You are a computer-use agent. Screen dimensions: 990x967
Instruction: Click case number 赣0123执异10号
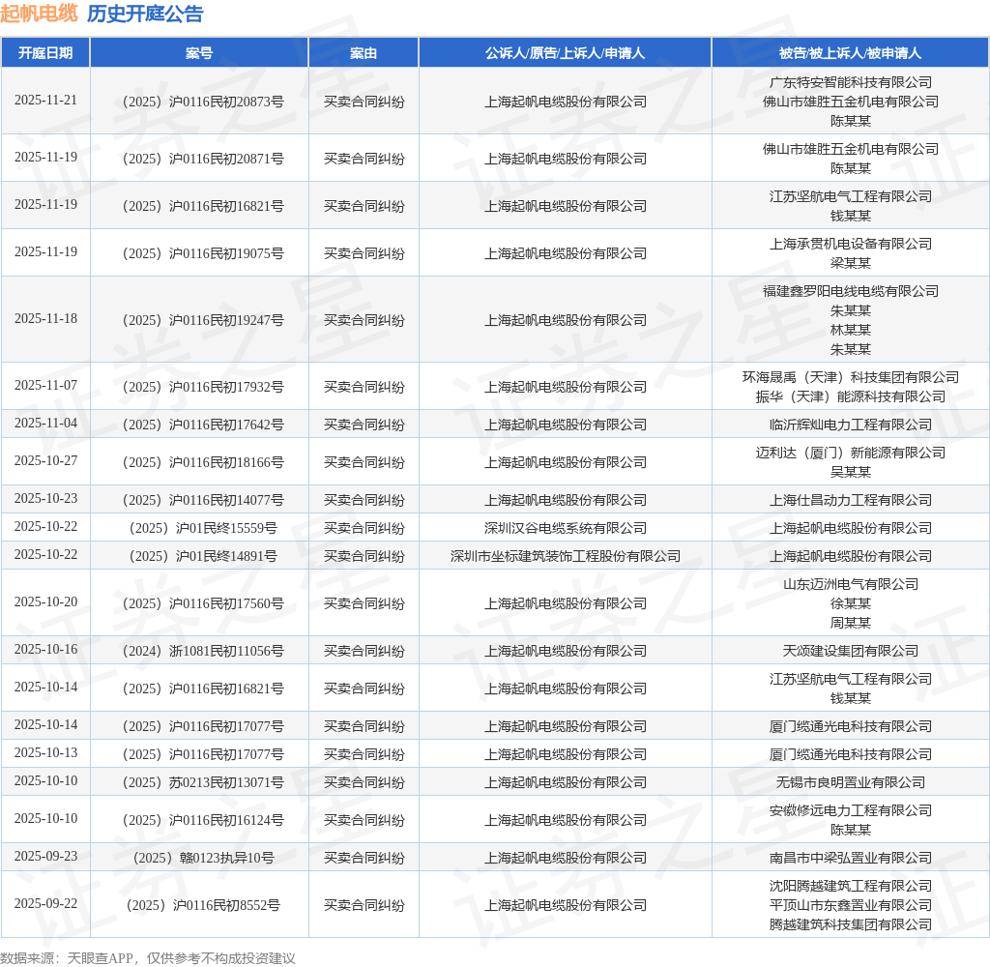pos(203,858)
